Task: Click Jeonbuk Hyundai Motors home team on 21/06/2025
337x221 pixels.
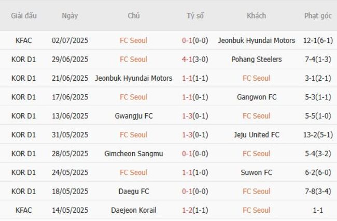Action: (x=133, y=78)
